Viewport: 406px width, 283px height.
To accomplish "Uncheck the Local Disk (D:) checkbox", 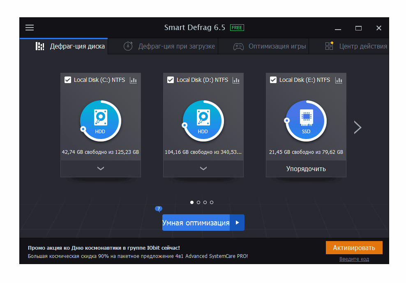I will (x=171, y=80).
